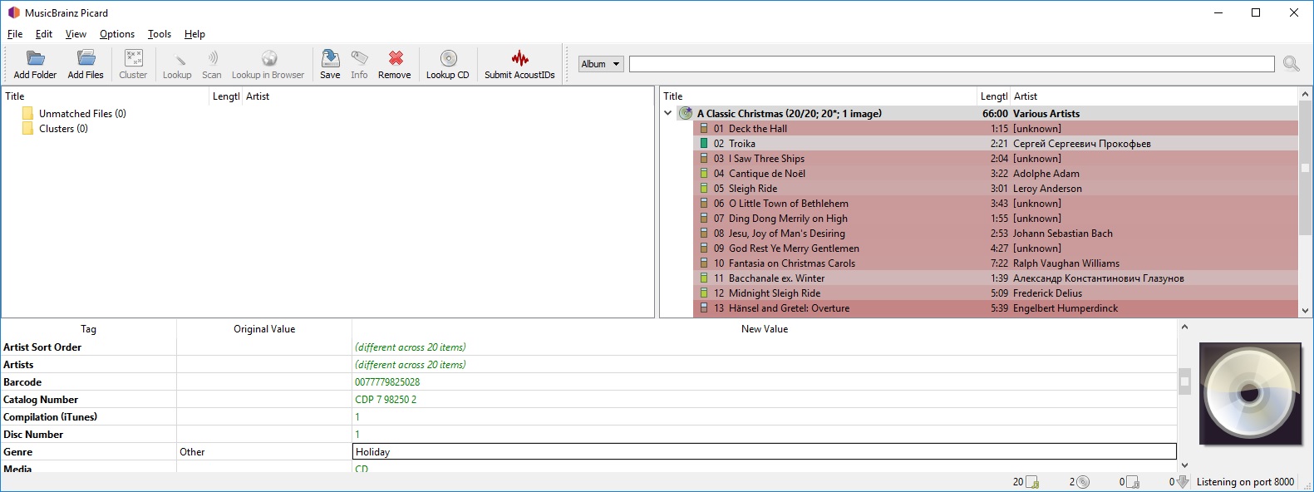Click the Unmatched Files folder icon

[x=28, y=113]
